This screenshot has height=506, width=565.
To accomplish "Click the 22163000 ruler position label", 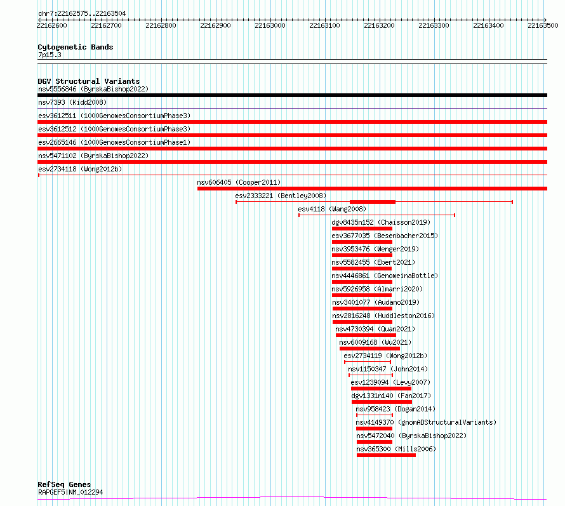I will click(x=270, y=25).
